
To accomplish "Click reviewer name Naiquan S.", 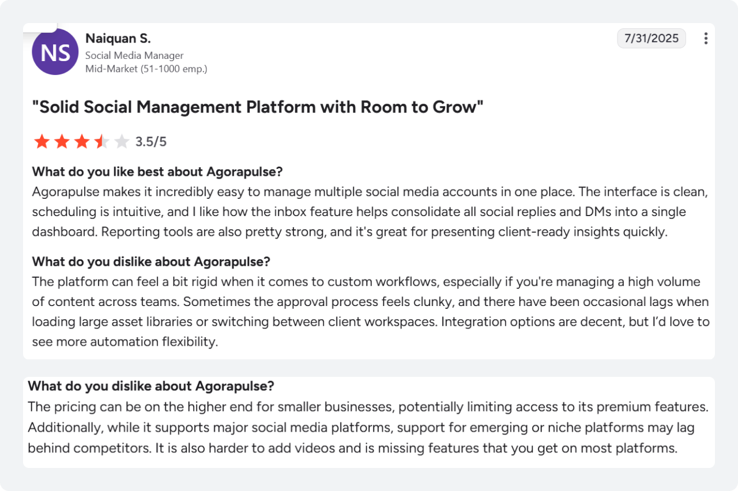I will (x=118, y=39).
